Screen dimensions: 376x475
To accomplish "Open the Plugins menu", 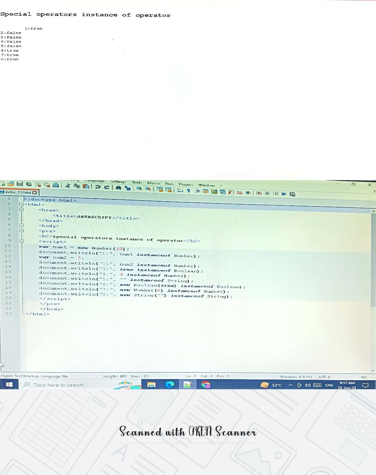I will 185,184.
